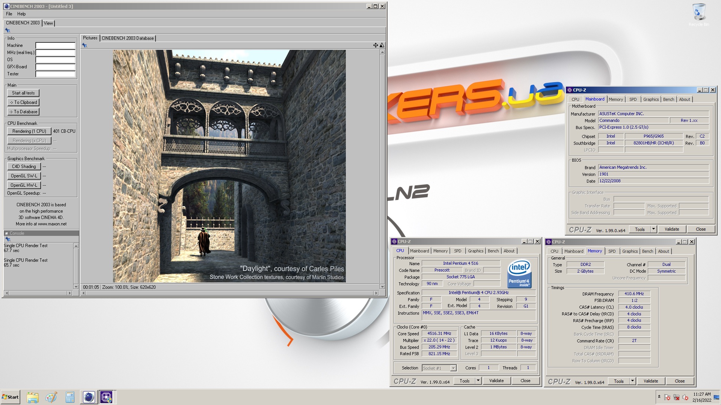Switch to the View tab in CINEBENCH
Viewport: 721px width, 405px height.
pyautogui.click(x=48, y=23)
